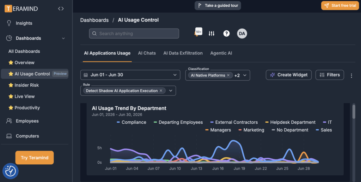
Task: Click the Start free trial button
Action: [x=340, y=6]
